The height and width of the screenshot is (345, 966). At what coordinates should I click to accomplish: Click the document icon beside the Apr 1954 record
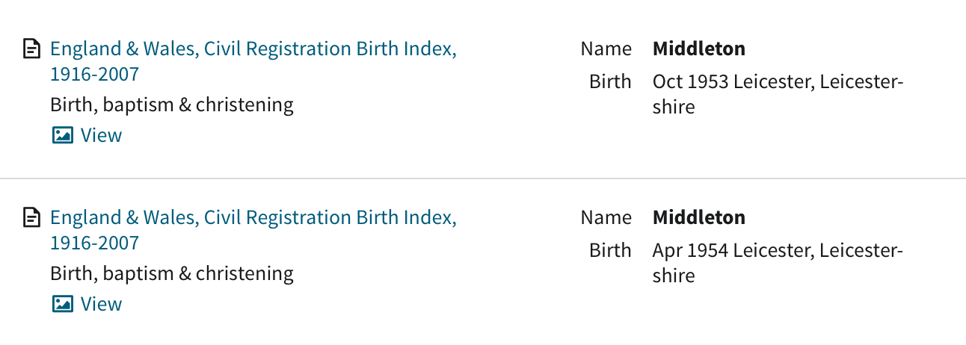31,219
